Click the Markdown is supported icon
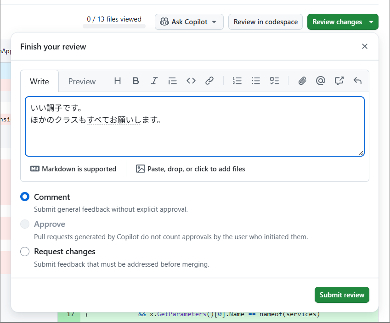Image resolution: width=390 pixels, height=323 pixels. 35,169
